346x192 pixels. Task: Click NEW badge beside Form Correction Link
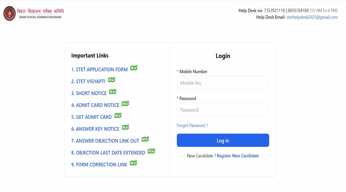coord(133,163)
